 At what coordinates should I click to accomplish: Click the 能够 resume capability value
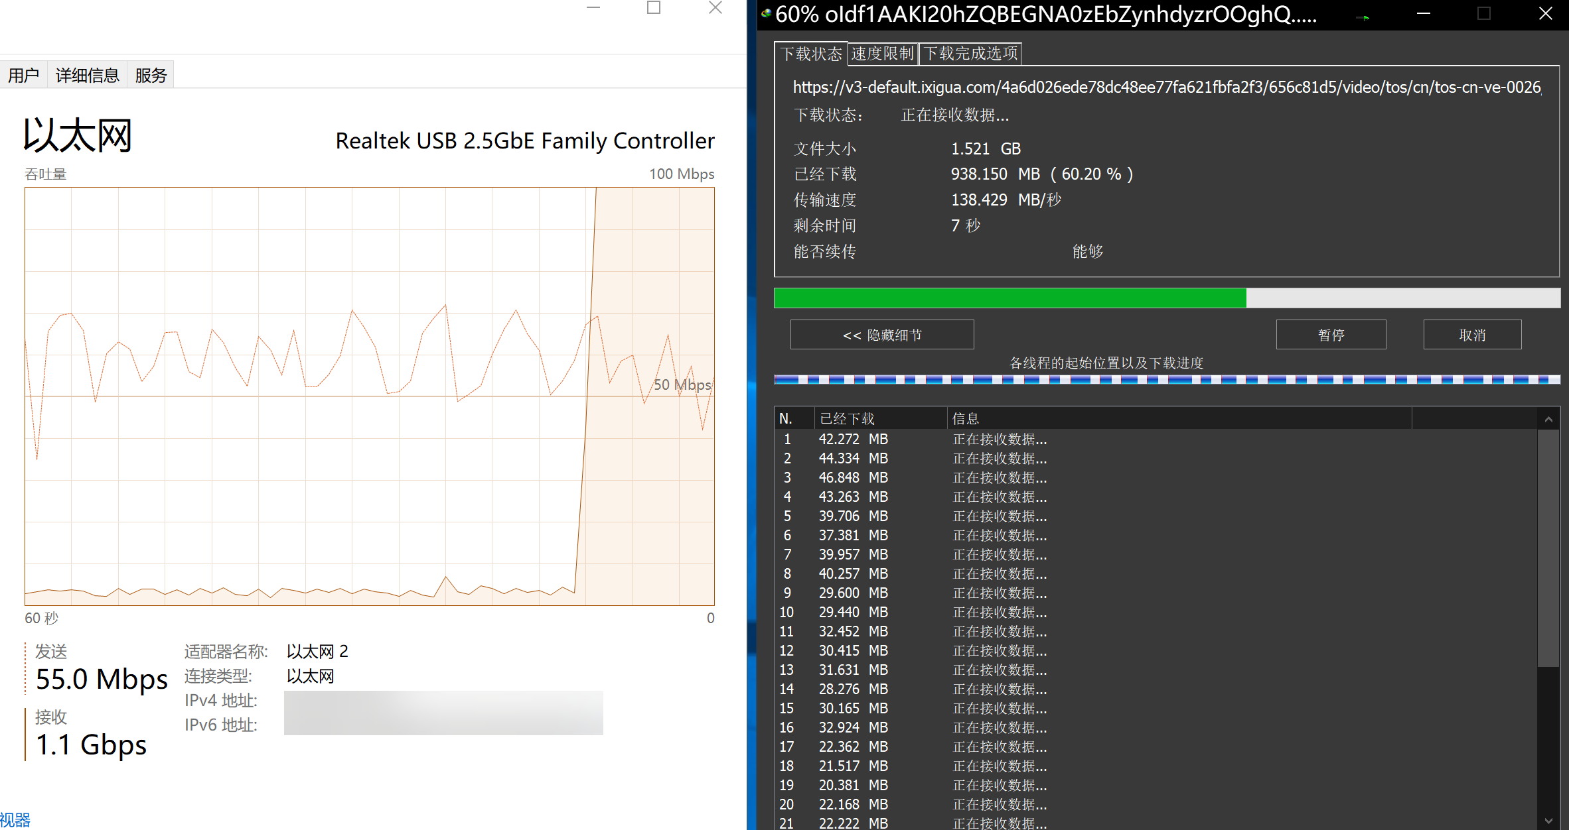coord(1088,251)
